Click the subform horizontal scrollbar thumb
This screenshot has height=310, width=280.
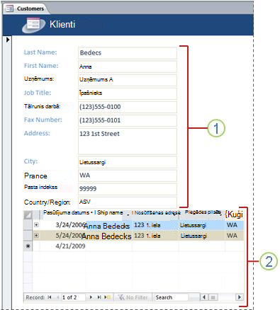click(213, 297)
